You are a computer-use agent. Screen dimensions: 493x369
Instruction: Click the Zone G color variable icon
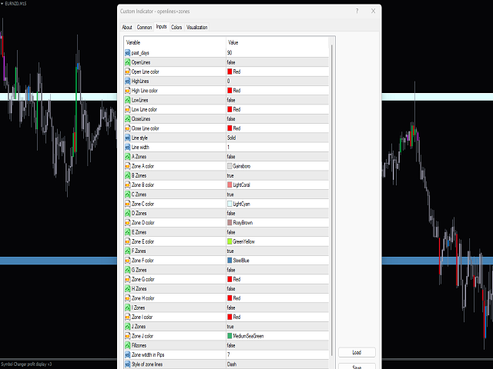click(x=127, y=279)
